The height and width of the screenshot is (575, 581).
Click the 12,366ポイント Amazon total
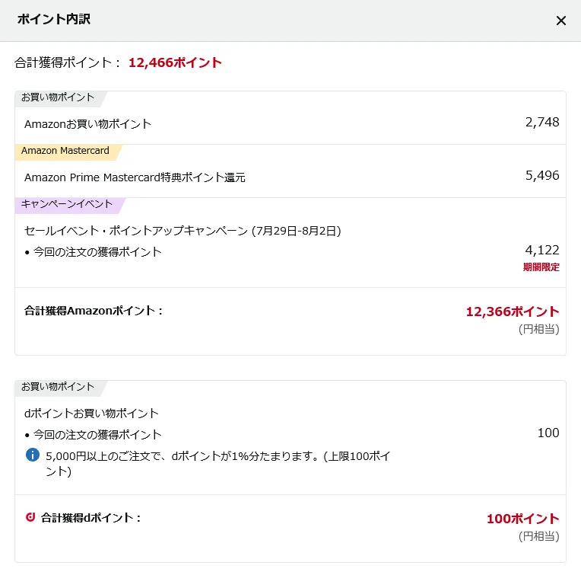click(x=513, y=311)
